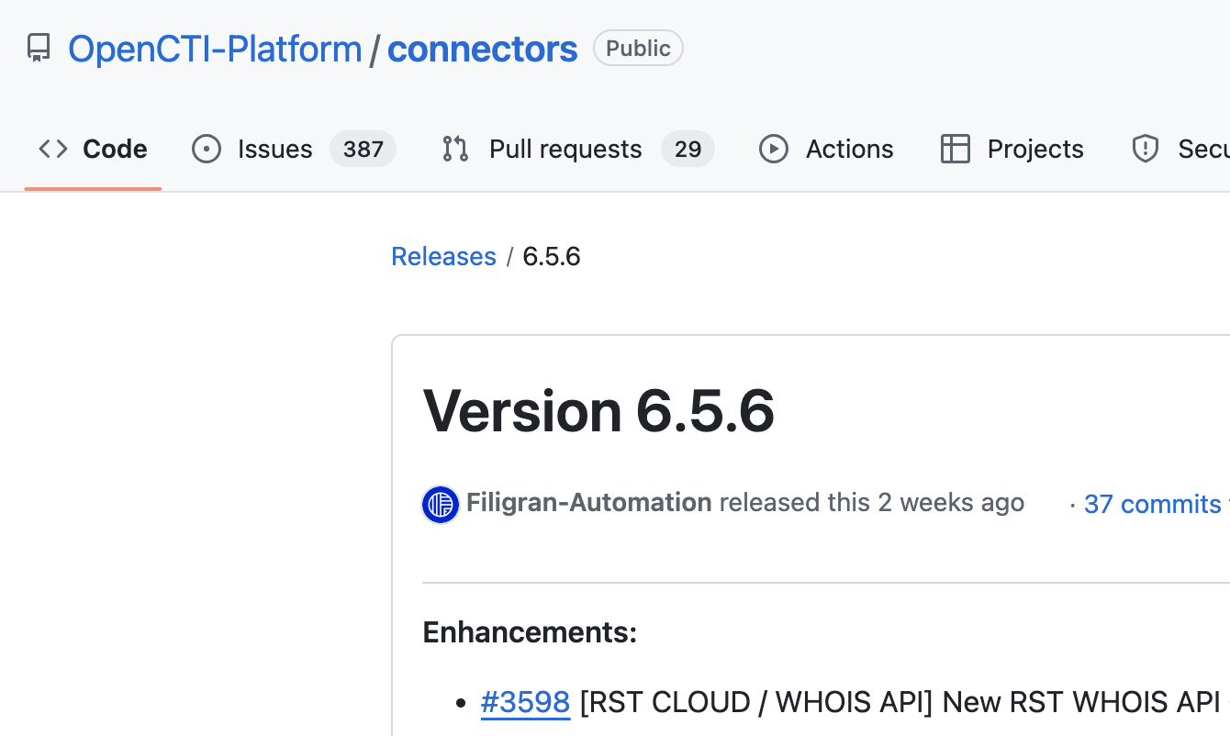Open the Filigran-Automation avatar

pos(440,504)
